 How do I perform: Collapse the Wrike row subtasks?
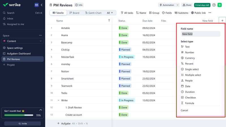[x=58, y=100]
